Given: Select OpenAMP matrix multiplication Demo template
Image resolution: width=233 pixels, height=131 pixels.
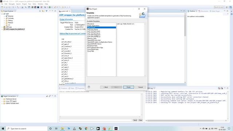Looking at the screenshot, I should pyautogui.click(x=102, y=42).
